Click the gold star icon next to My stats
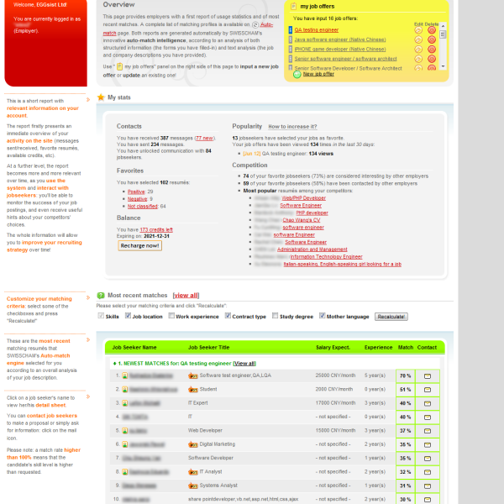The height and width of the screenshot is (504, 504). [101, 97]
